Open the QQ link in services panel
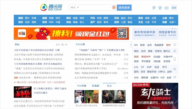This screenshot has height=109, width=192. 136,45
